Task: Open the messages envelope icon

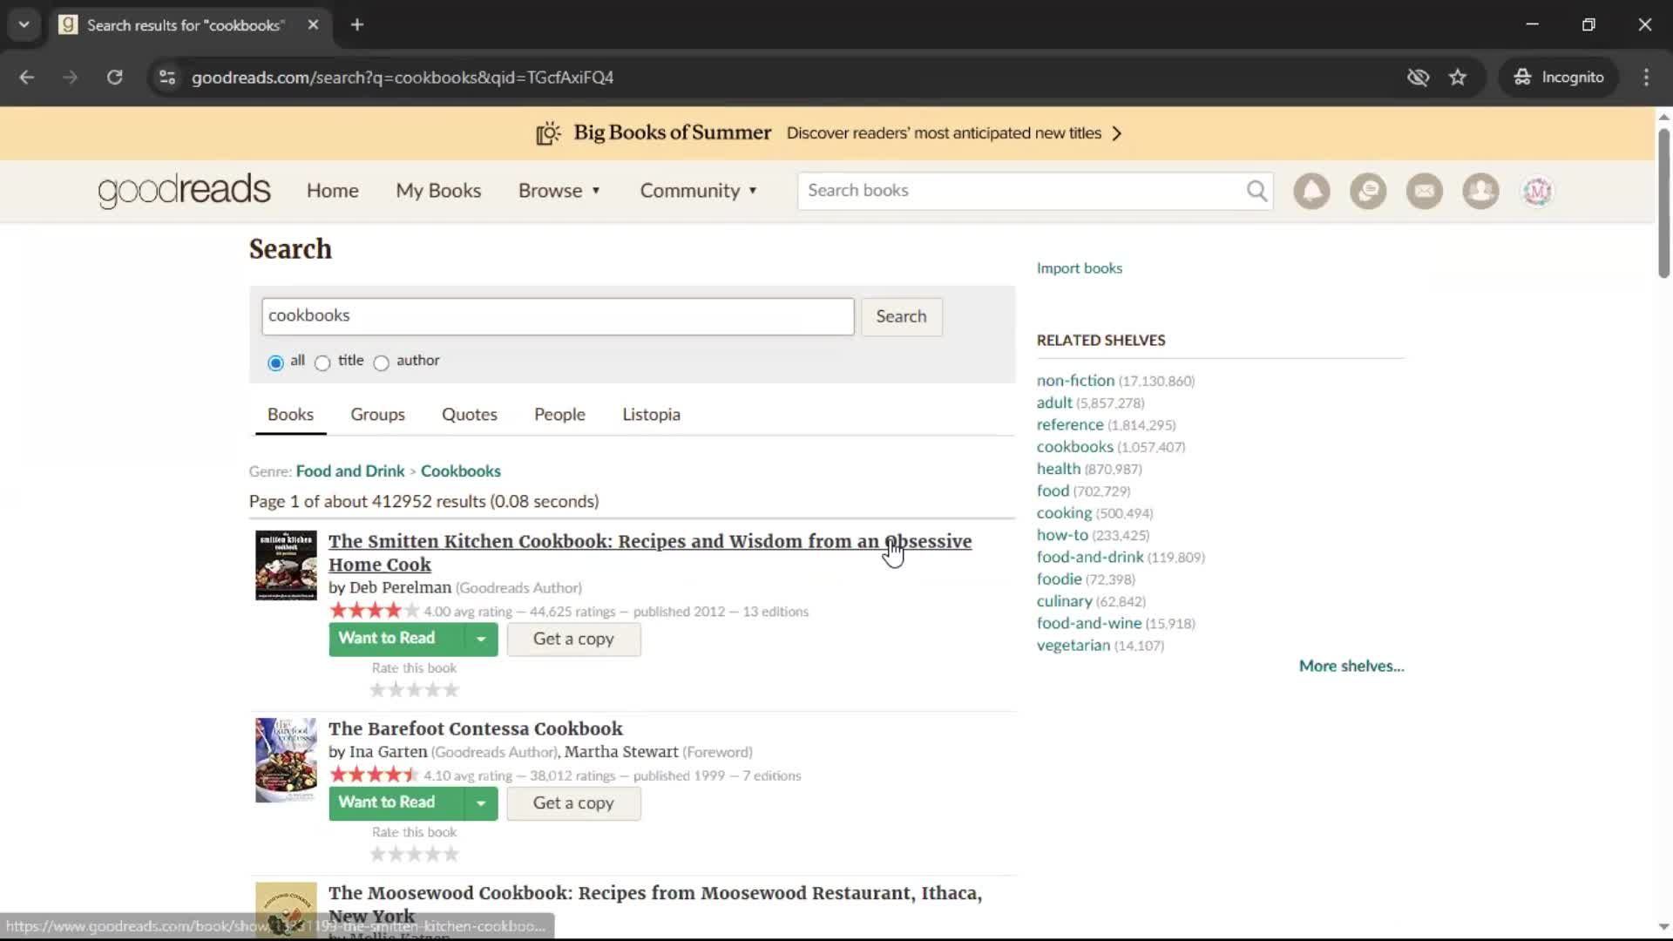Action: click(1425, 191)
